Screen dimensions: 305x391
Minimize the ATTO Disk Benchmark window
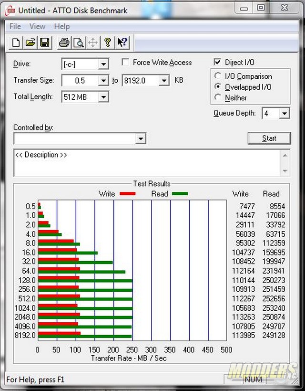pyautogui.click(x=244, y=8)
